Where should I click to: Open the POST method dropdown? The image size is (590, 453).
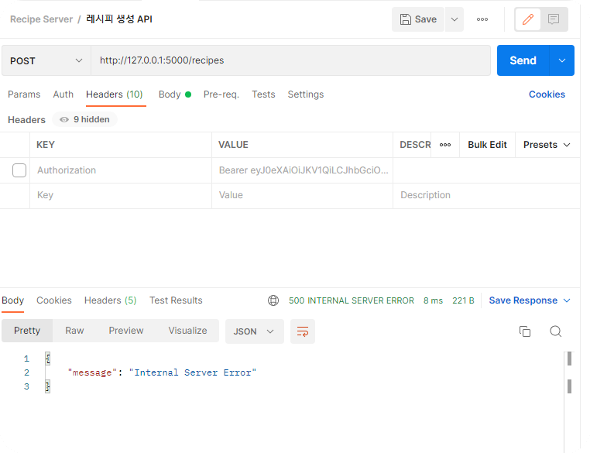(x=46, y=60)
